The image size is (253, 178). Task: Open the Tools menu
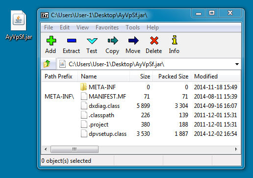click(x=132, y=27)
